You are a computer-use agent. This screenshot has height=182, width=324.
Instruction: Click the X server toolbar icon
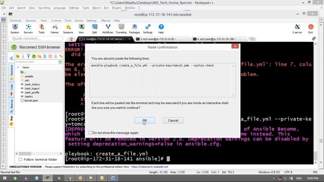pos(297,29)
